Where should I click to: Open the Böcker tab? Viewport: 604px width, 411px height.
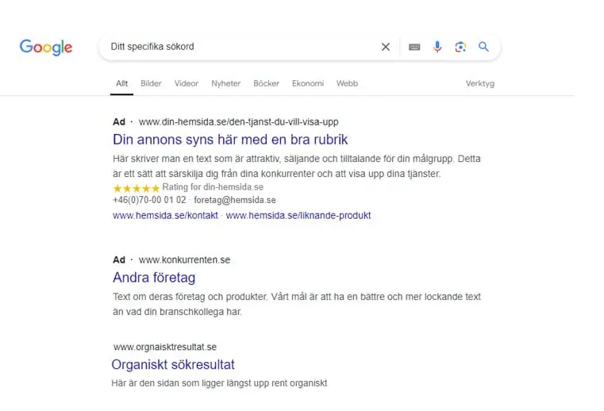266,83
